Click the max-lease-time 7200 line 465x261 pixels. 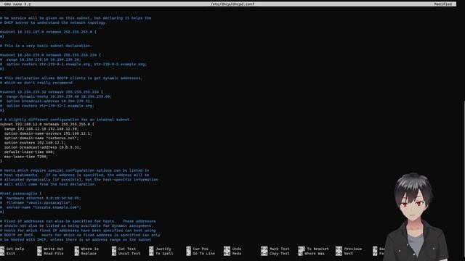[x=26, y=157]
